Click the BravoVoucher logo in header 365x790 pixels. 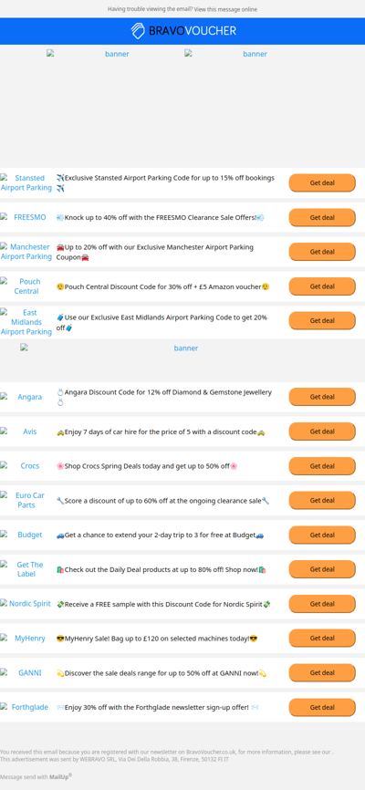(183, 31)
